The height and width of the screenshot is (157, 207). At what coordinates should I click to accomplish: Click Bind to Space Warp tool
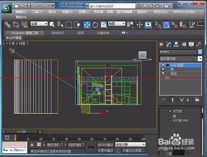[x=24, y=25]
